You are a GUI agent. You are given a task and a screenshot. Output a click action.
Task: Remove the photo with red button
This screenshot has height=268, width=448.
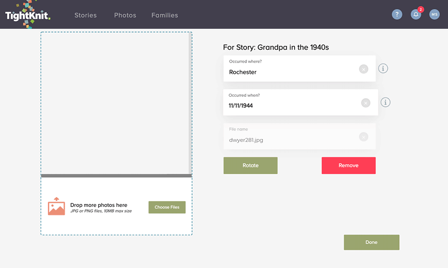coord(348,165)
